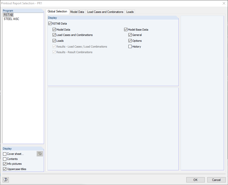
Task: Uncheck the RSTAB Data checkbox
Action: point(50,23)
